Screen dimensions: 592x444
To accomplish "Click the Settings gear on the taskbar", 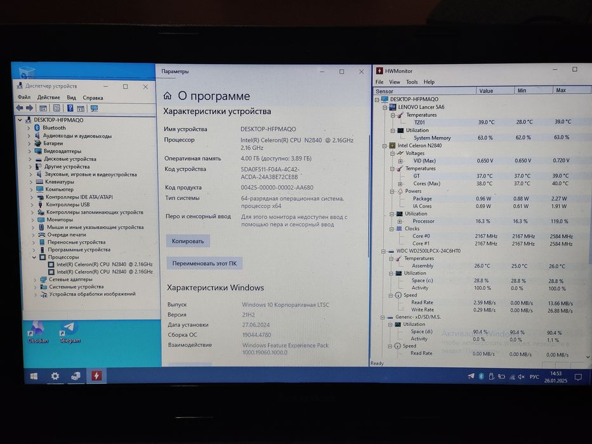I will click(55, 376).
